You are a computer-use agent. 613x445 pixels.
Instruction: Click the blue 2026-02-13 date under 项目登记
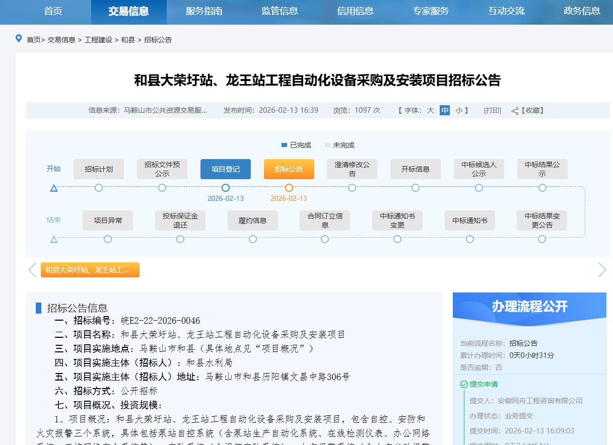226,198
